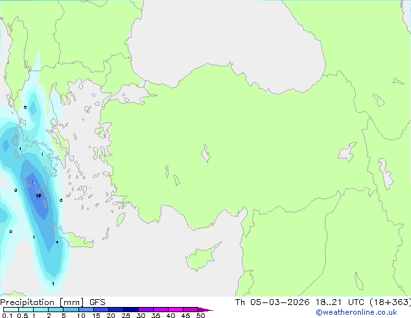
Task: Select the 15–20 mm legend color swatch
Action: pyautogui.click(x=100, y=310)
